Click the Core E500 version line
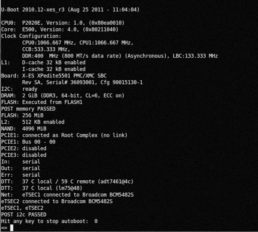Image resolution: width=258 pixels, height=232 pixels. 60,30
